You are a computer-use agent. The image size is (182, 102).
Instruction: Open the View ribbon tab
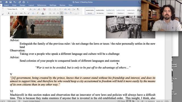pos(71,5)
